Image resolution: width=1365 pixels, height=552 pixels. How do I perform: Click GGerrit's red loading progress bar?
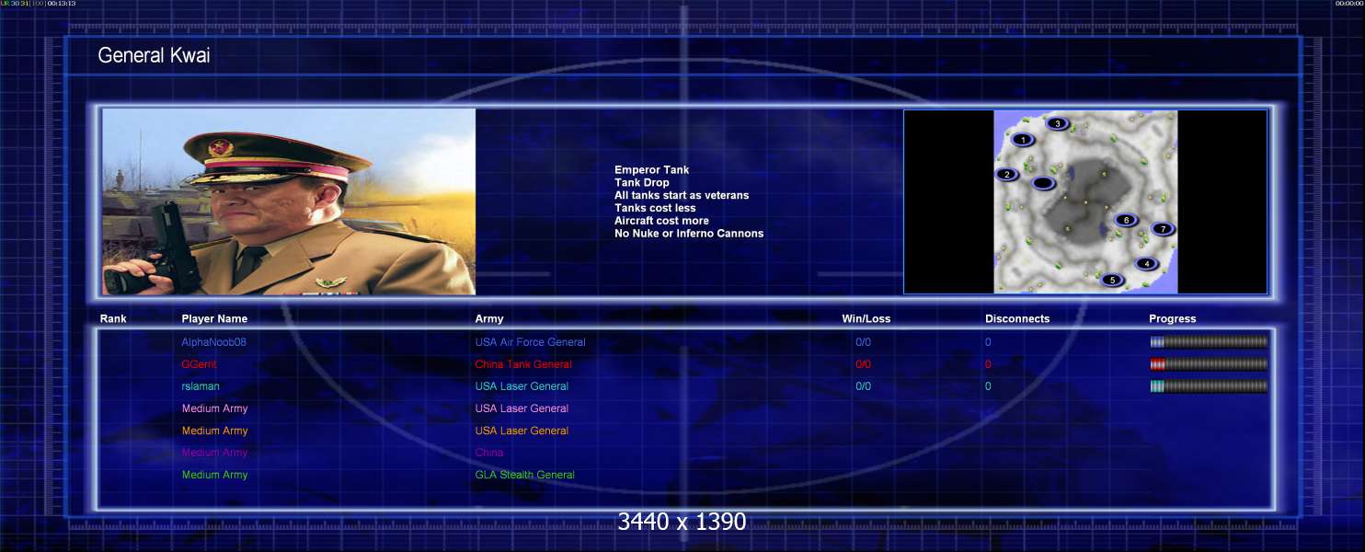pos(1208,364)
